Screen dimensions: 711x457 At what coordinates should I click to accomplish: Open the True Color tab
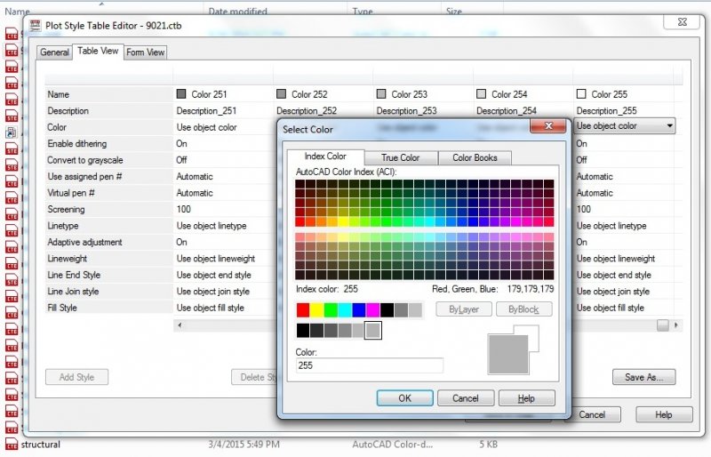coord(401,158)
